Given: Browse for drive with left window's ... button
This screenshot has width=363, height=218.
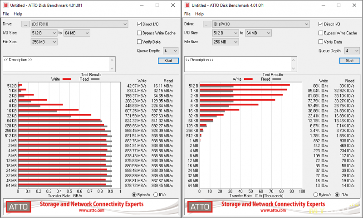Looking at the screenshot, I should click(26, 24).
